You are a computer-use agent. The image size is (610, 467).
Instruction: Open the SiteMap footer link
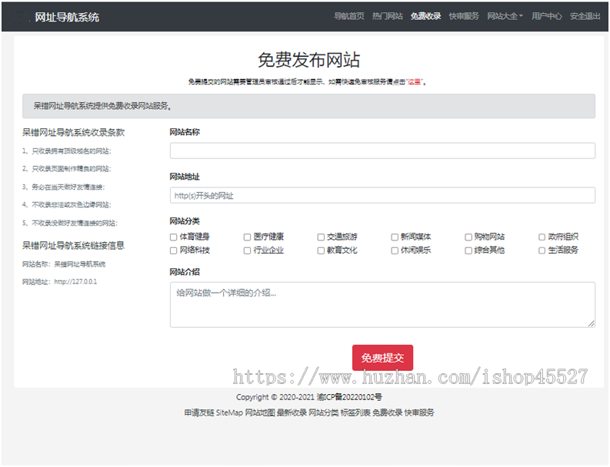pos(229,412)
